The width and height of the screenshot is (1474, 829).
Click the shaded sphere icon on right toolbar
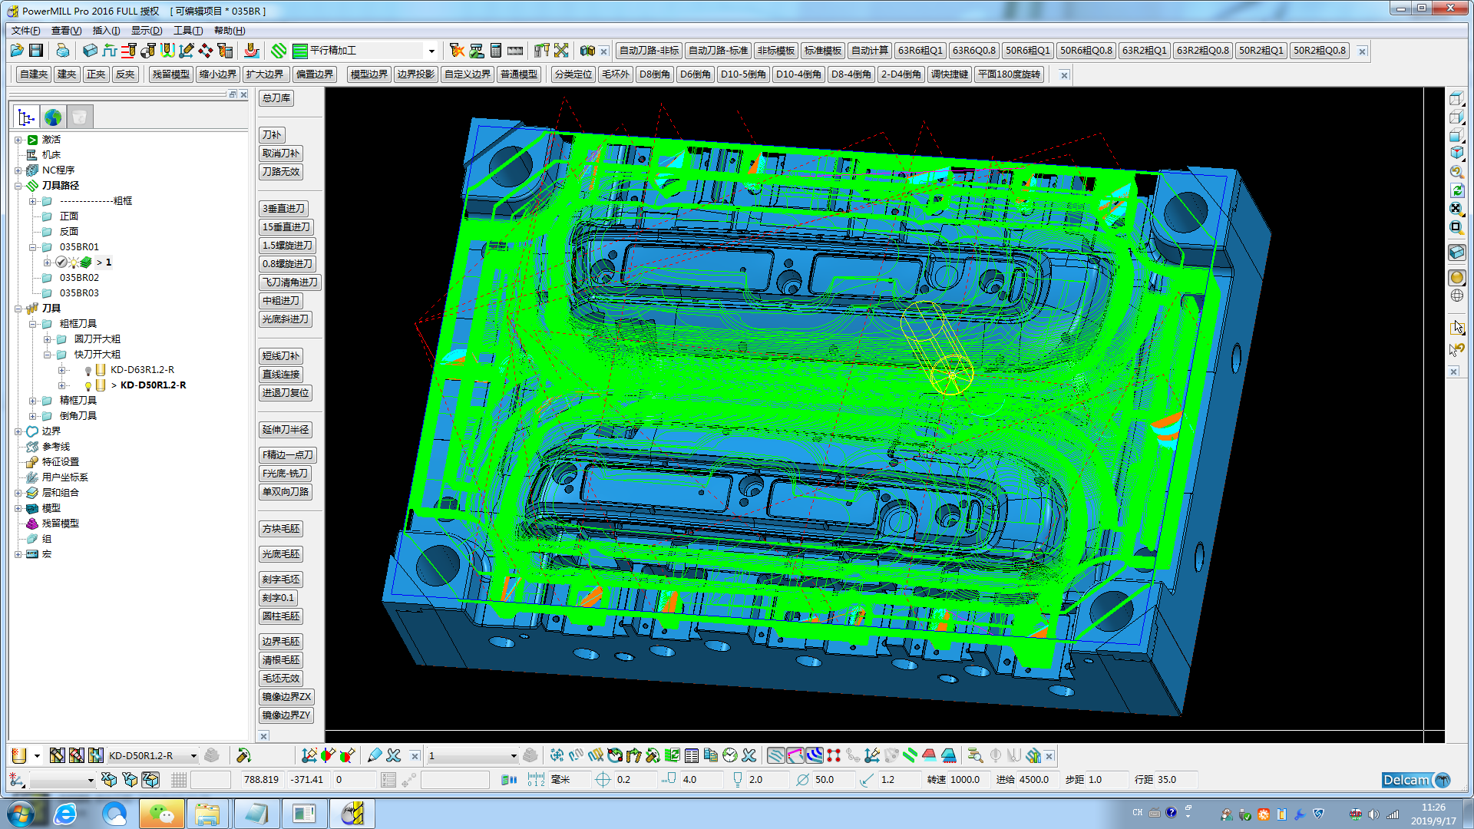click(1456, 277)
